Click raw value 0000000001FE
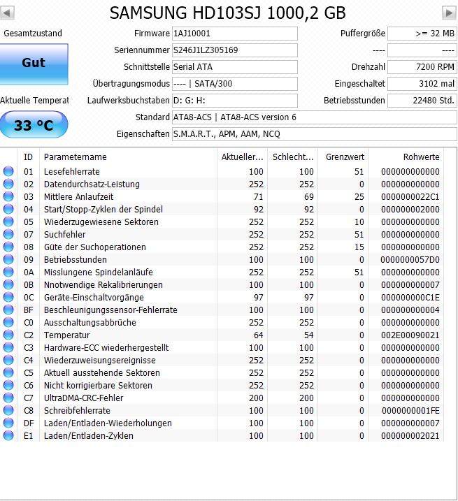Viewport: 458px width, 501px height. [x=410, y=410]
